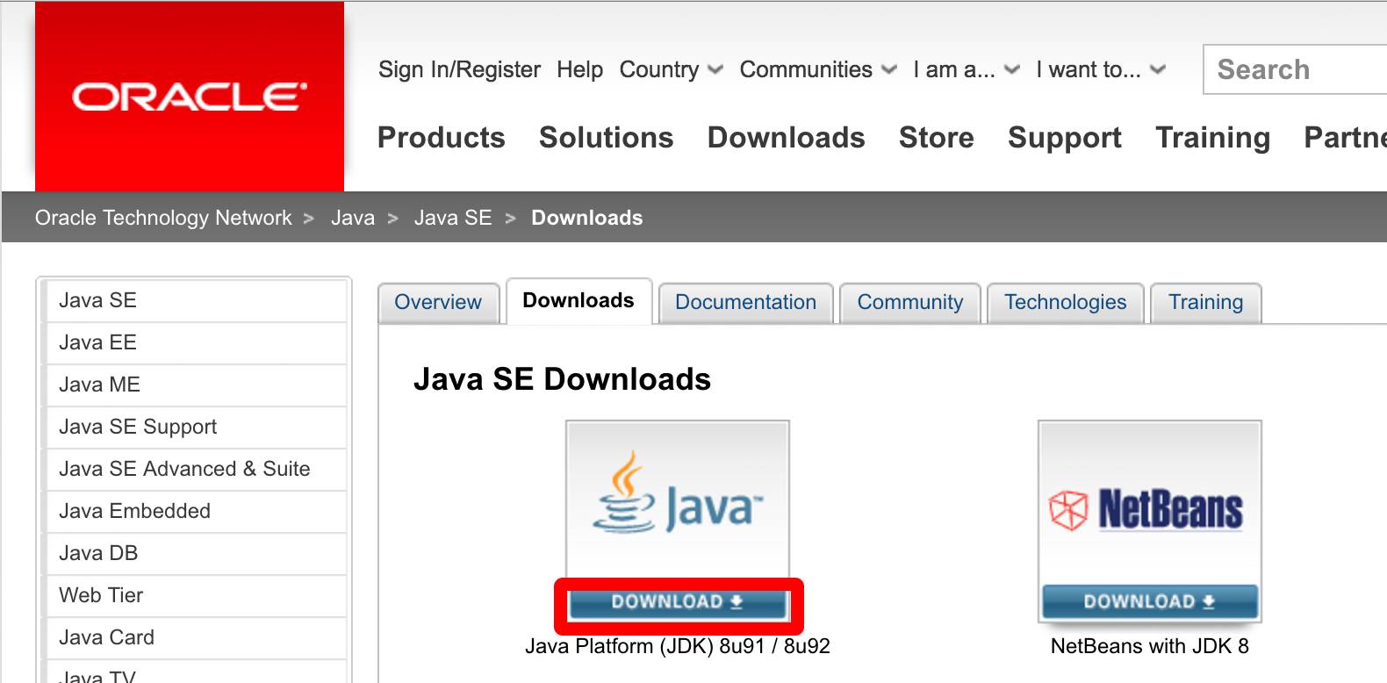Image resolution: width=1387 pixels, height=683 pixels.
Task: Open the 'I am a...' dropdown
Action: (967, 69)
